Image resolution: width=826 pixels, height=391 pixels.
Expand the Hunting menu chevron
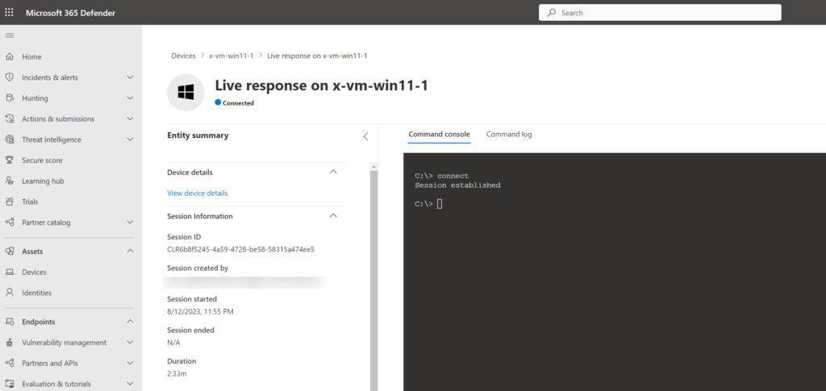[x=130, y=98]
